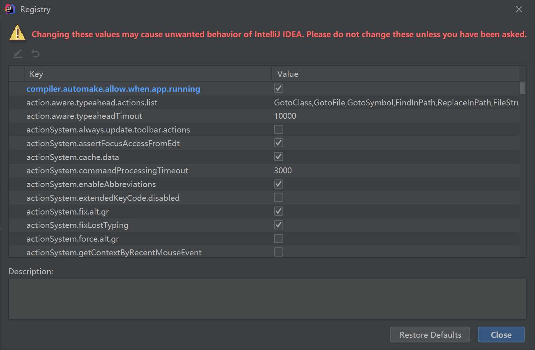Click the Edit pencil icon in toolbar
This screenshot has width=535, height=350.
pyautogui.click(x=18, y=54)
